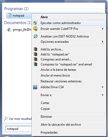The width and height of the screenshot is (108, 137).
Task: Open the Ver más resultados link
Action: [x=20, y=119]
